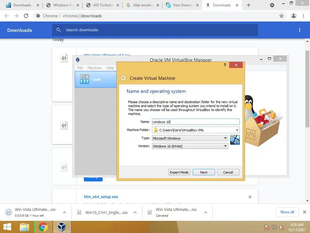Viewport: 310px width, 233px height.
Task: Click the Windows 10 64-bit OS icon
Action: (235, 140)
